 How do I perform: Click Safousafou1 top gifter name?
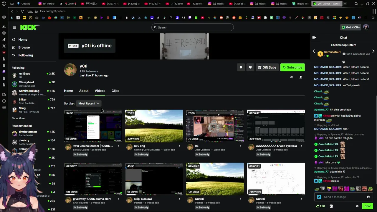coord(332,52)
